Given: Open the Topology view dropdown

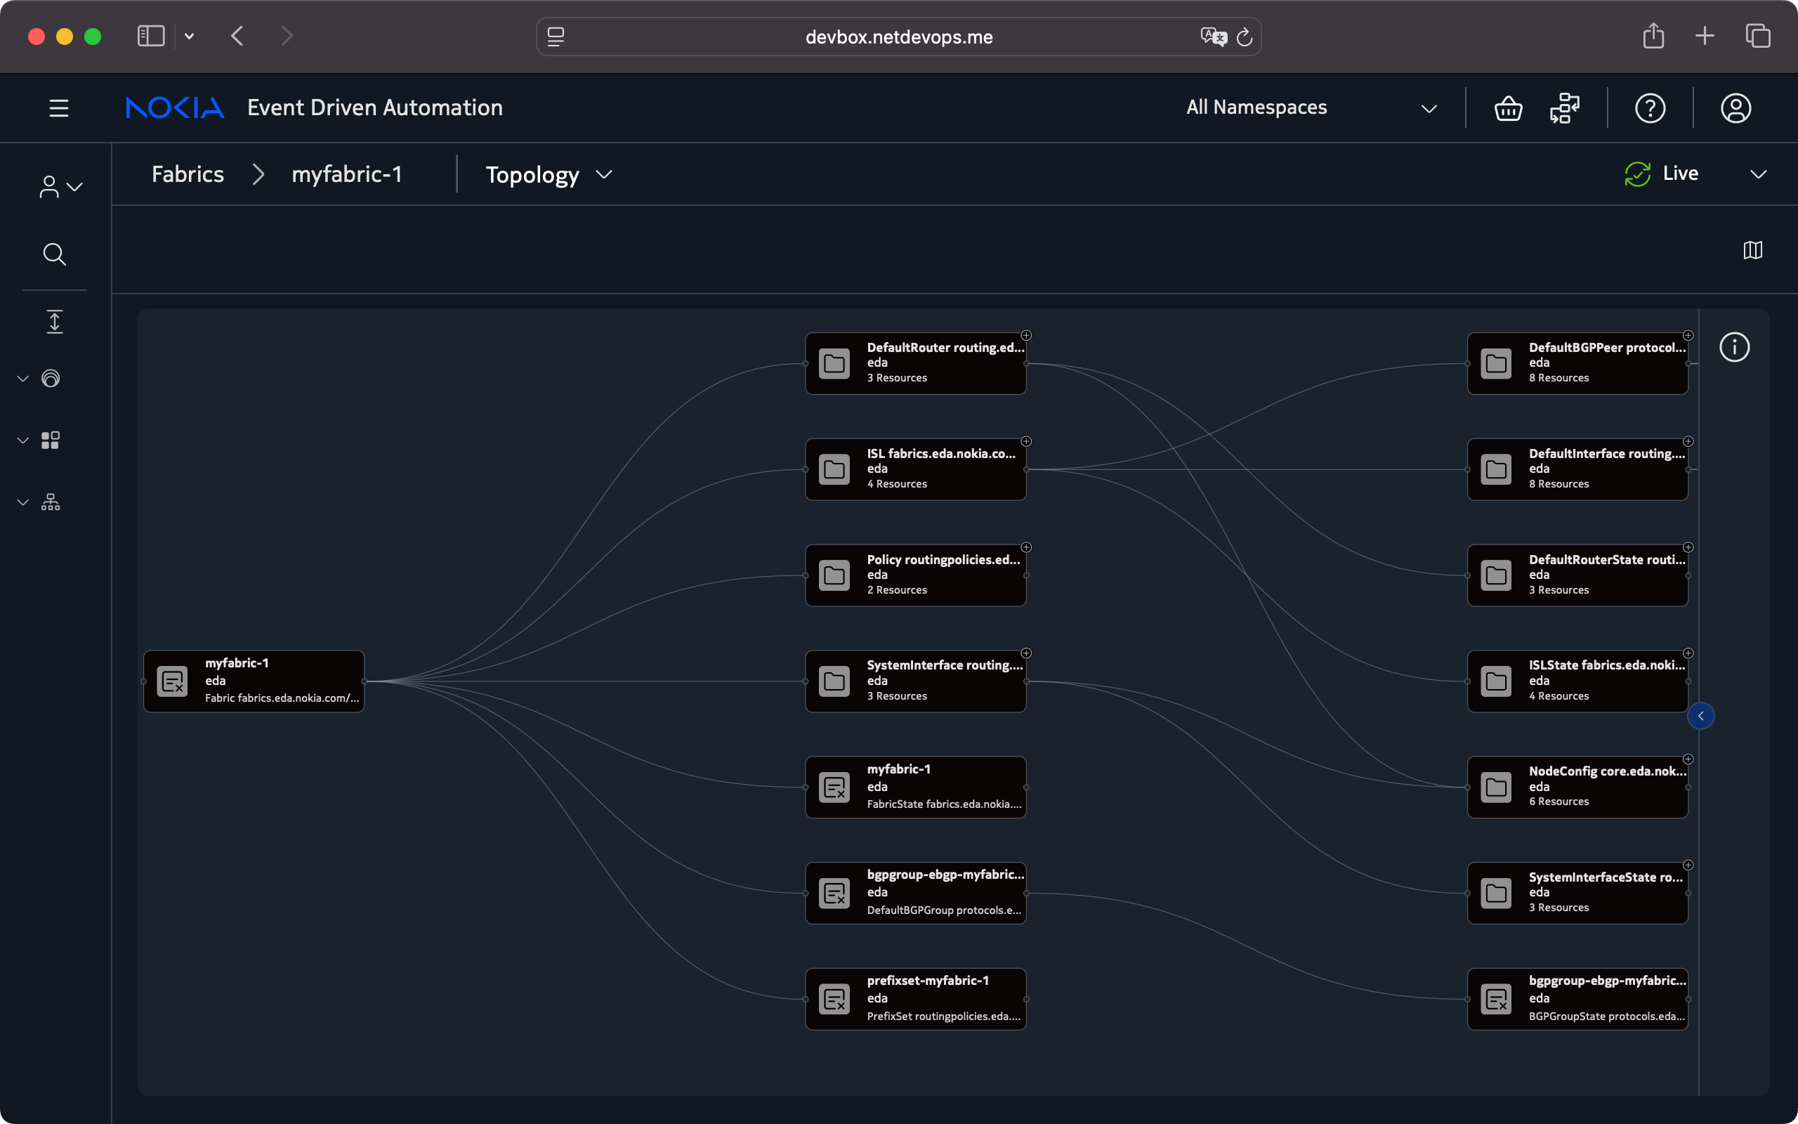Looking at the screenshot, I should [549, 175].
